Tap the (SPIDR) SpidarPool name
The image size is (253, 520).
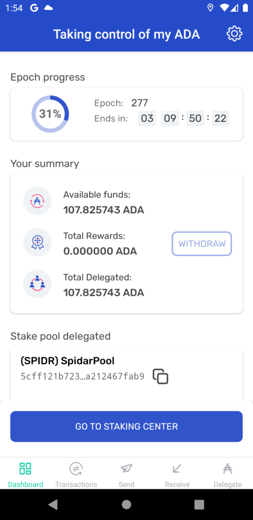(x=67, y=361)
